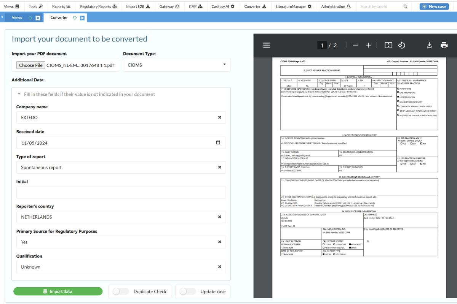
Task: Clear Primary Source for Regulatory Purposes value
Action: 219,242
